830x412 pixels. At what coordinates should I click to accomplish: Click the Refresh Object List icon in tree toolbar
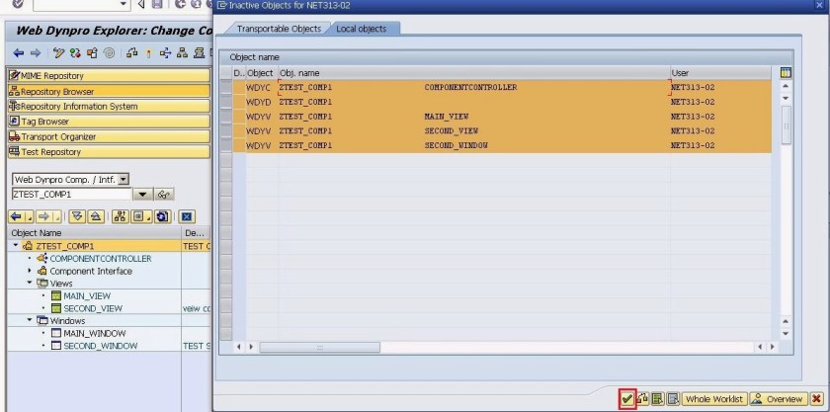pos(162,216)
